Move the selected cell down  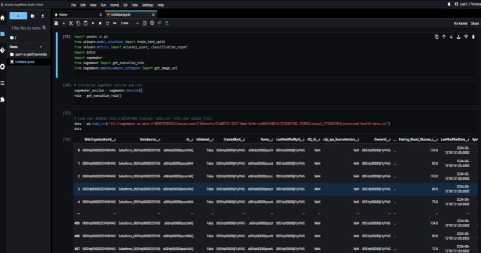[x=451, y=37]
